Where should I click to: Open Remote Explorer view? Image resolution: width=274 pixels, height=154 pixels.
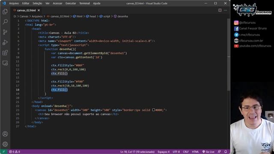pyautogui.click(x=5, y=63)
